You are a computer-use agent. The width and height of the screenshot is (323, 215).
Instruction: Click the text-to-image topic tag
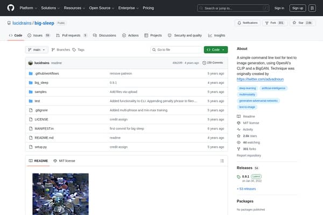point(247,107)
